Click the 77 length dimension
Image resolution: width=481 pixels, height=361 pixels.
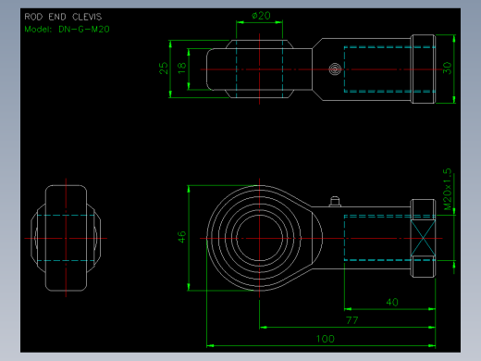pyautogui.click(x=352, y=320)
